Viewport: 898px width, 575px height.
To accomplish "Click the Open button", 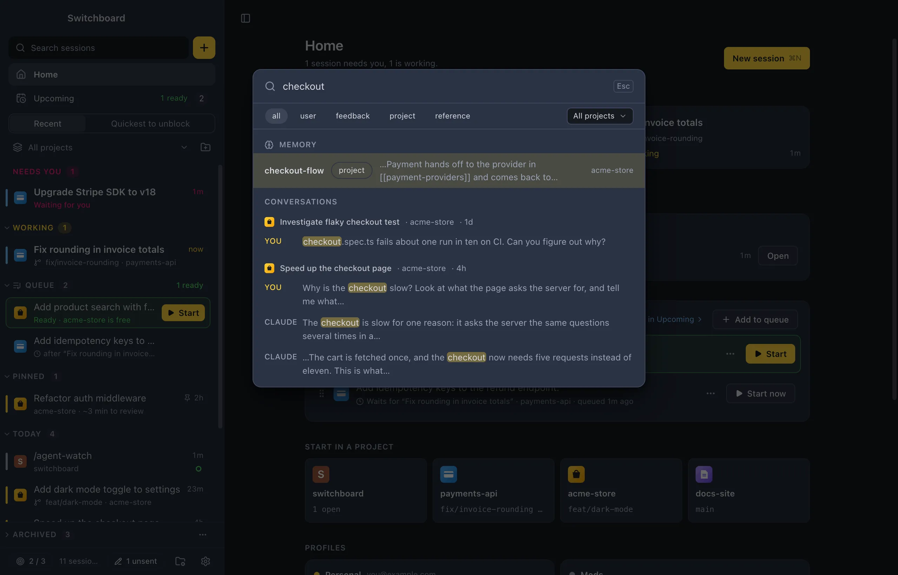I will [x=778, y=256].
